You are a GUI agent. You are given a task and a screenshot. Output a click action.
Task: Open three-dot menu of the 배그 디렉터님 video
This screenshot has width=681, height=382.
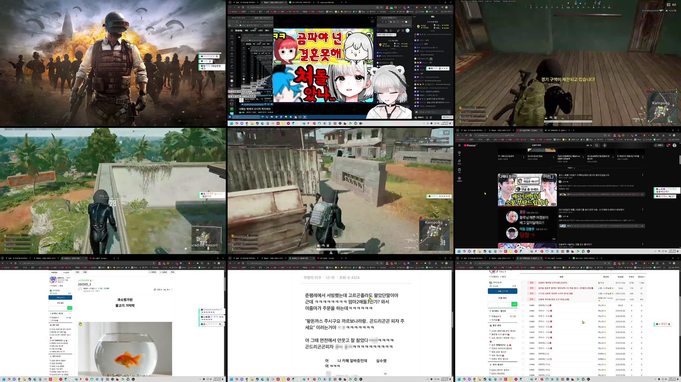tap(643, 175)
